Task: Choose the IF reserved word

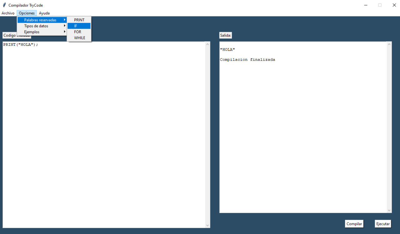Action: tap(79, 26)
